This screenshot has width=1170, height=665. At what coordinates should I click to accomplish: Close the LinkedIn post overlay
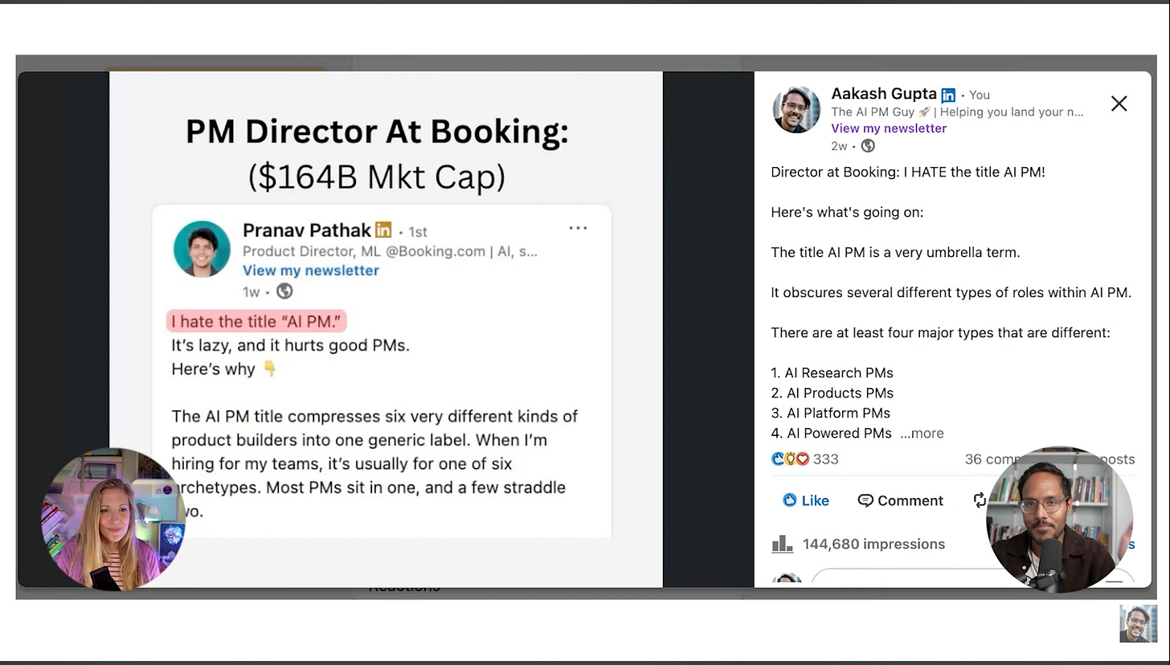pos(1119,104)
